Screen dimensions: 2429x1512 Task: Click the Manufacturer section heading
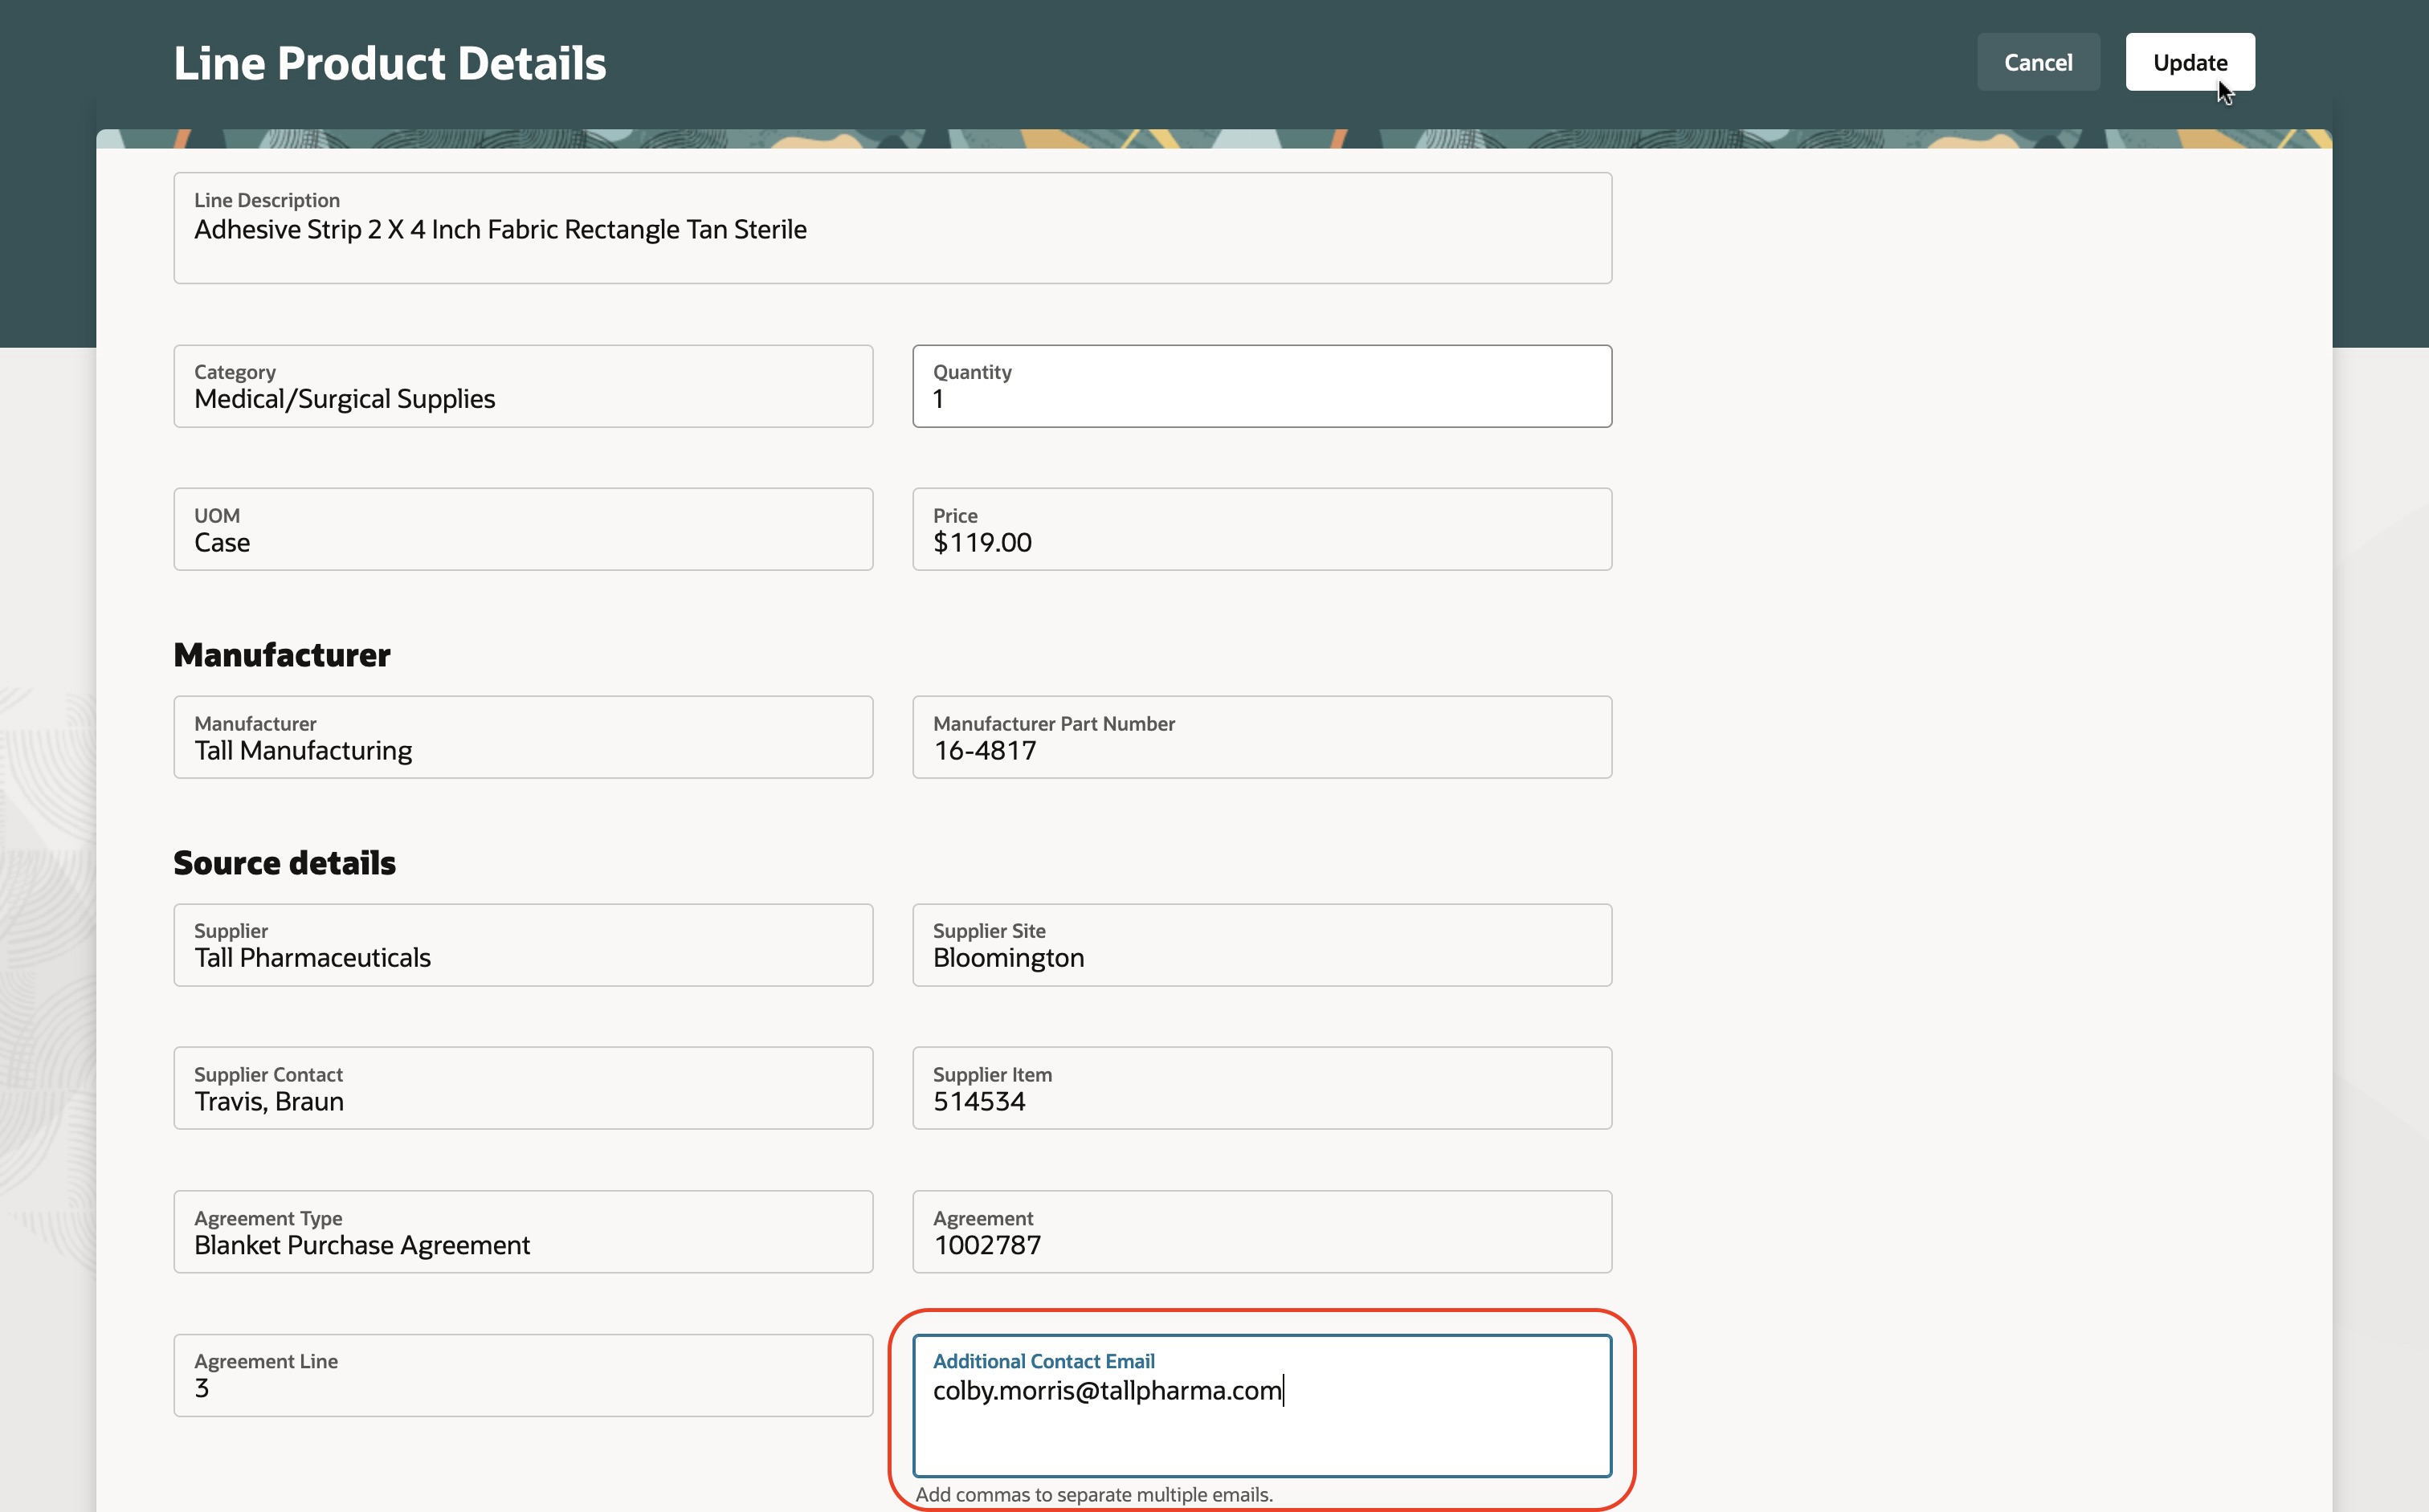[281, 655]
